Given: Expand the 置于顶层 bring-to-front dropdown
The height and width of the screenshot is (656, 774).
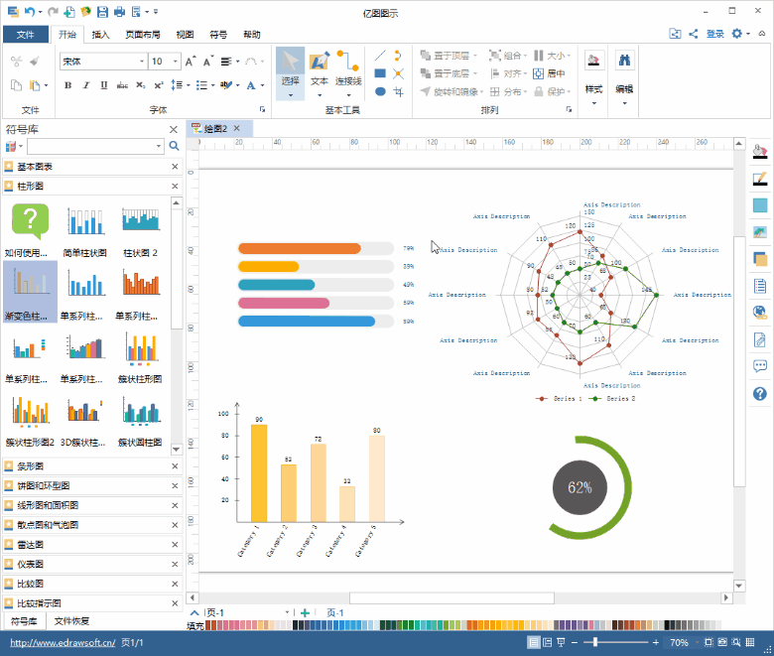Looking at the screenshot, I should coord(475,56).
